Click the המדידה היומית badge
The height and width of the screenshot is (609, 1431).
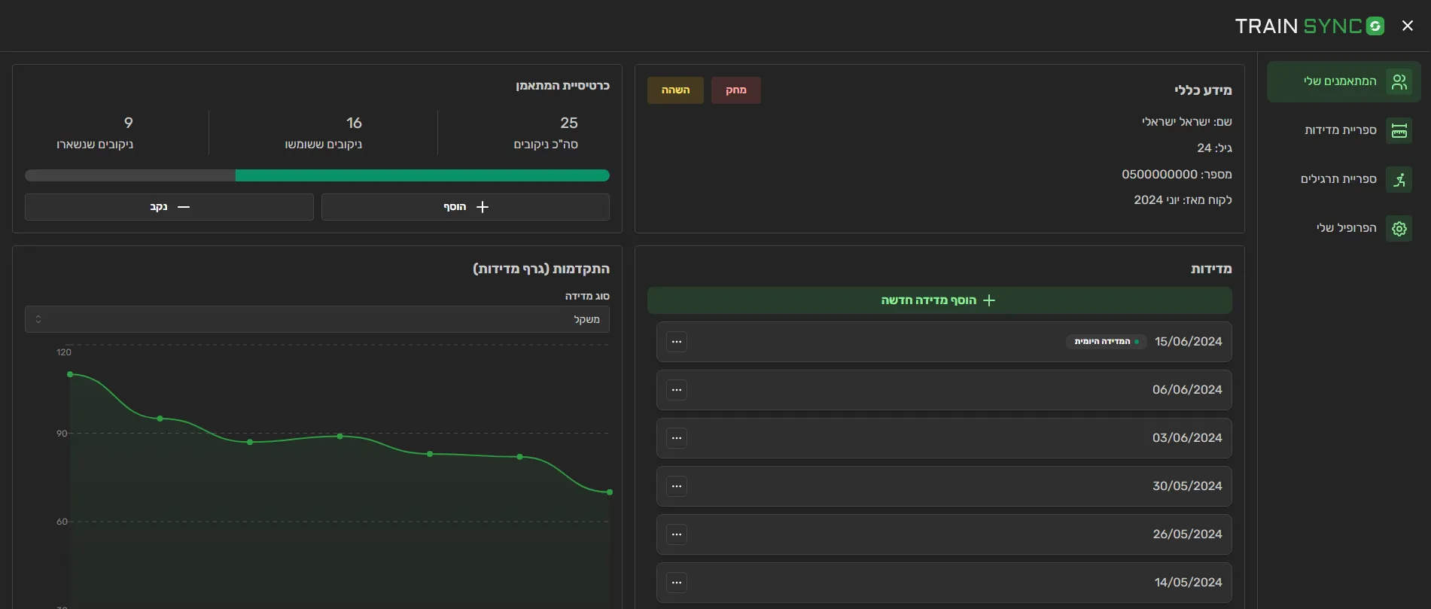click(x=1106, y=342)
